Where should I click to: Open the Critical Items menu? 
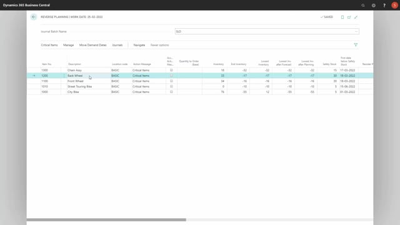49,45
